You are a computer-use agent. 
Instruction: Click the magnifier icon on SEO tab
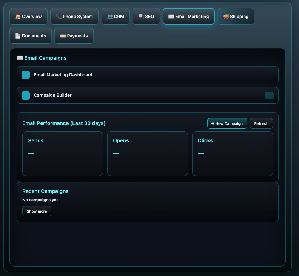pos(141,17)
